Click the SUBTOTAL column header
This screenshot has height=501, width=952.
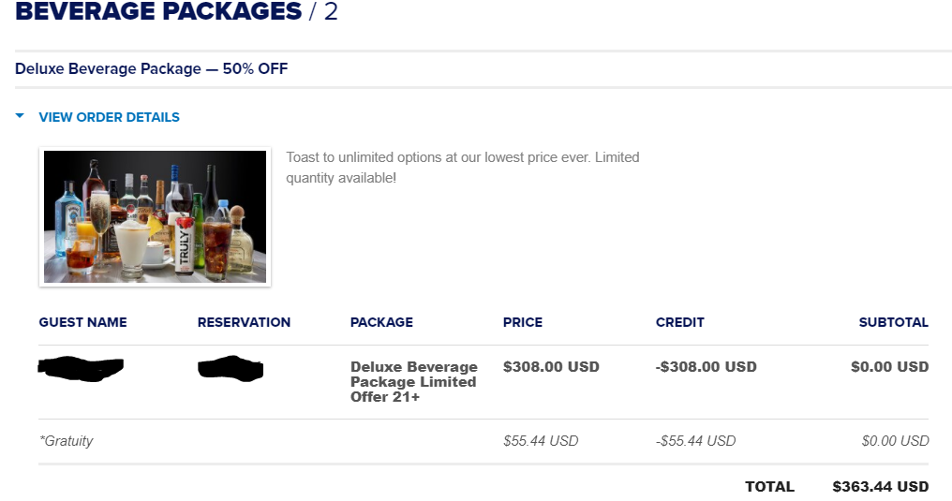pyautogui.click(x=894, y=322)
